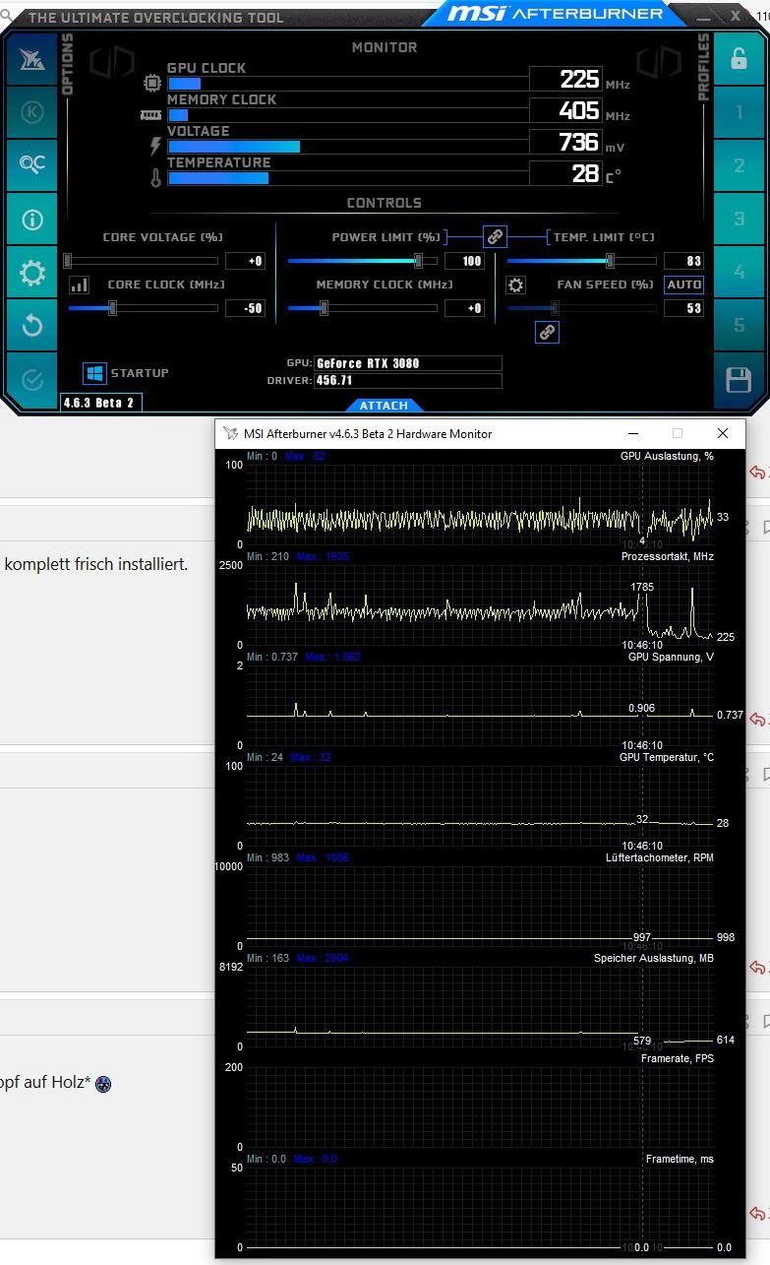This screenshot has height=1265, width=770.
Task: Click the Temp Limit 83 value field
Action: [x=683, y=261]
